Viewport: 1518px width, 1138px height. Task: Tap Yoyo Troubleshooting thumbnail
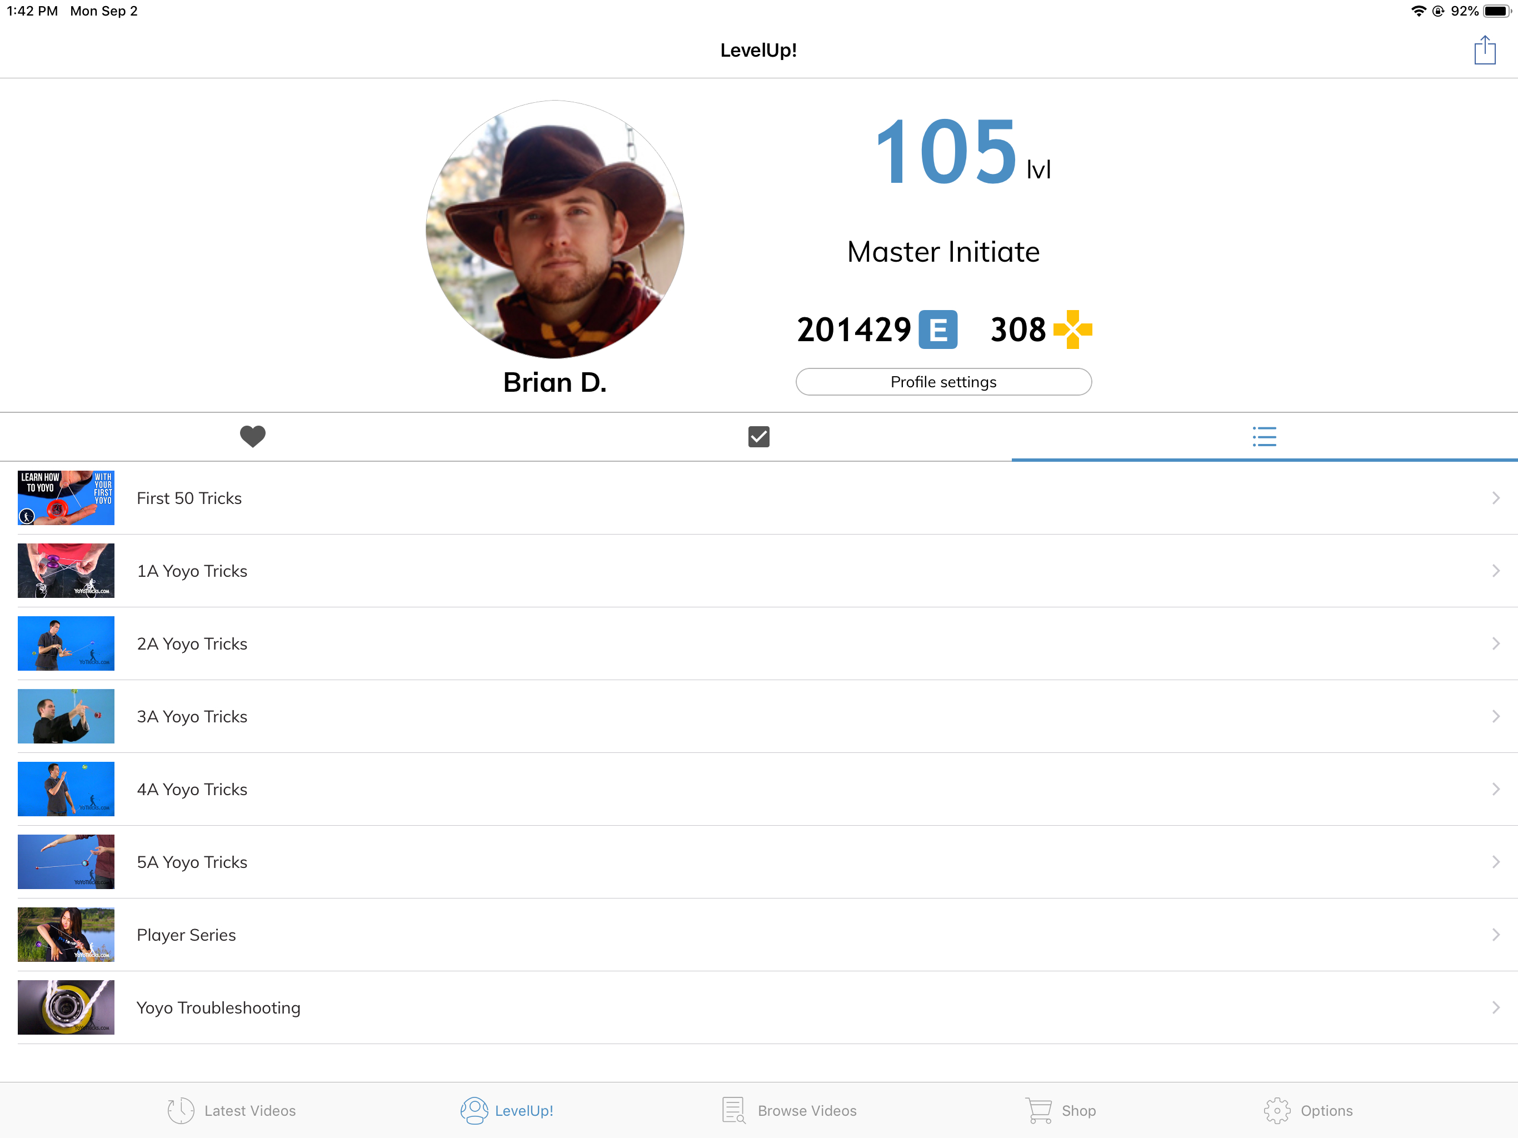coord(66,1007)
